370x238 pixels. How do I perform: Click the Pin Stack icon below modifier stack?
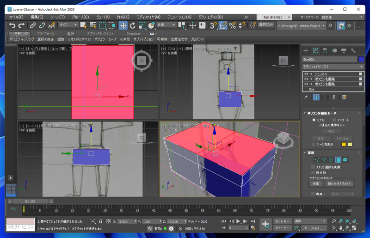[306, 97]
